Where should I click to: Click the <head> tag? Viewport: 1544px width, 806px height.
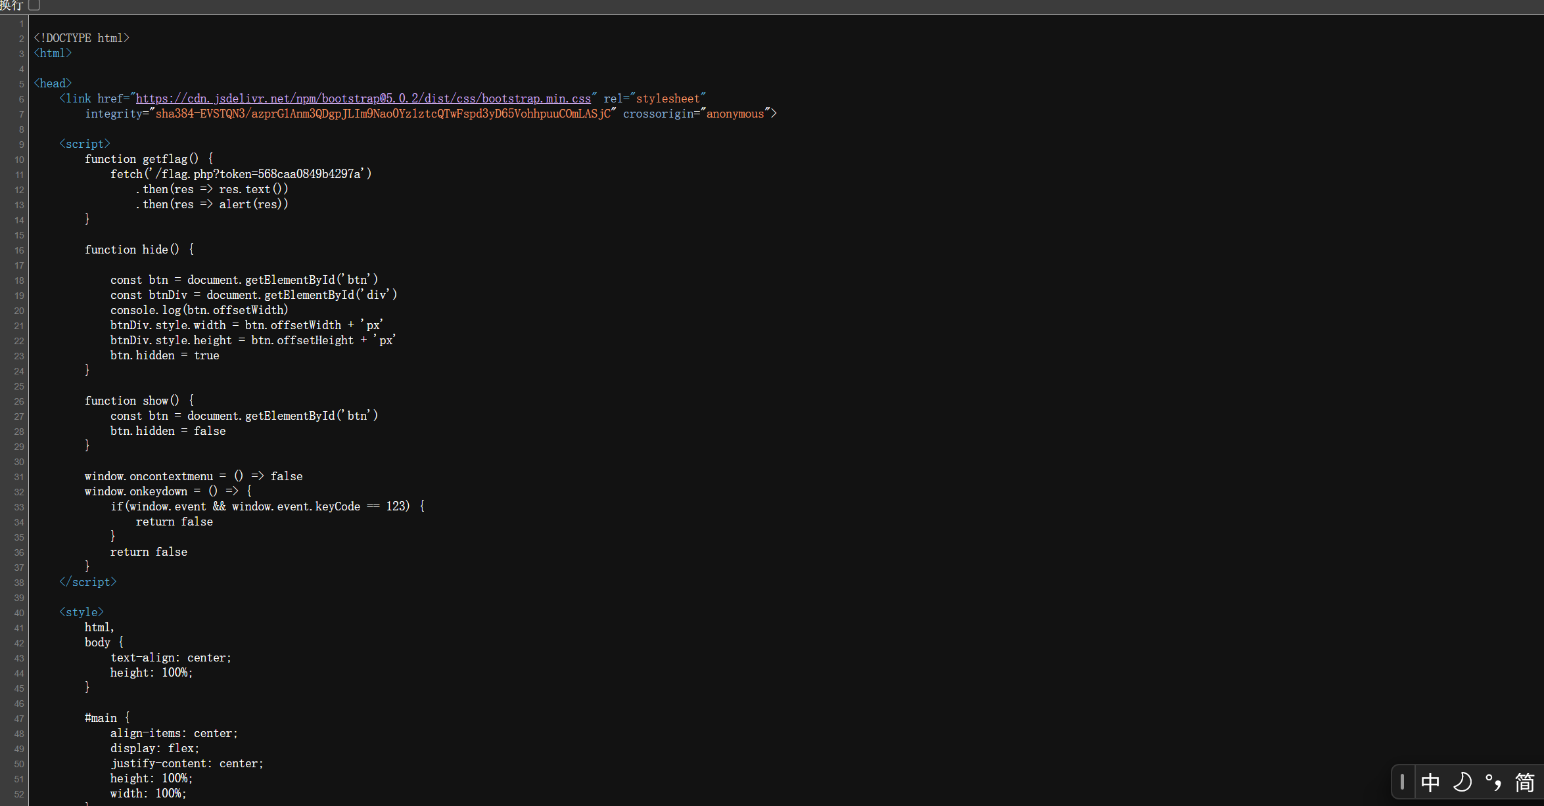(x=53, y=83)
